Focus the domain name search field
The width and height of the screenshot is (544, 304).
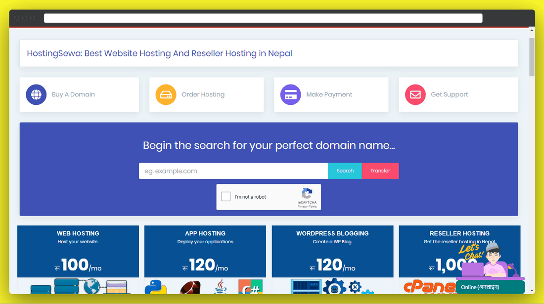pyautogui.click(x=233, y=171)
